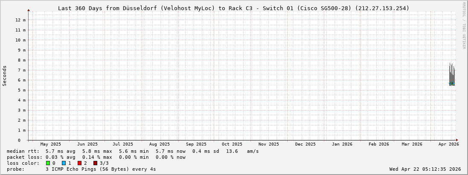Click the Seconds y-axis label

[5, 76]
